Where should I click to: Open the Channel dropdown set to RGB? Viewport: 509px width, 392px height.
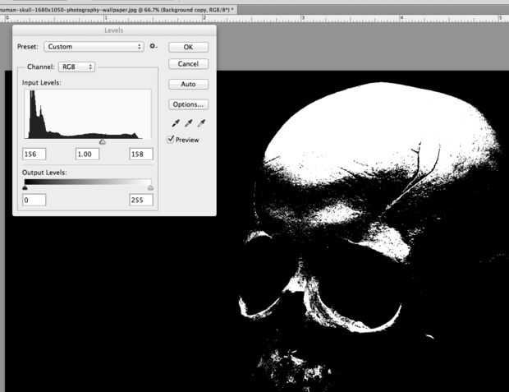click(77, 67)
